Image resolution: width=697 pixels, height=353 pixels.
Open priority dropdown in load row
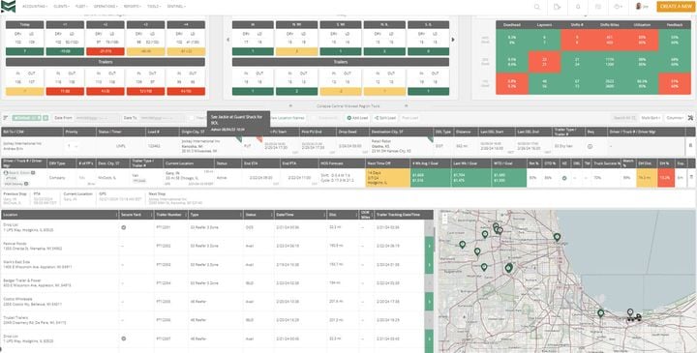pyautogui.click(x=72, y=146)
